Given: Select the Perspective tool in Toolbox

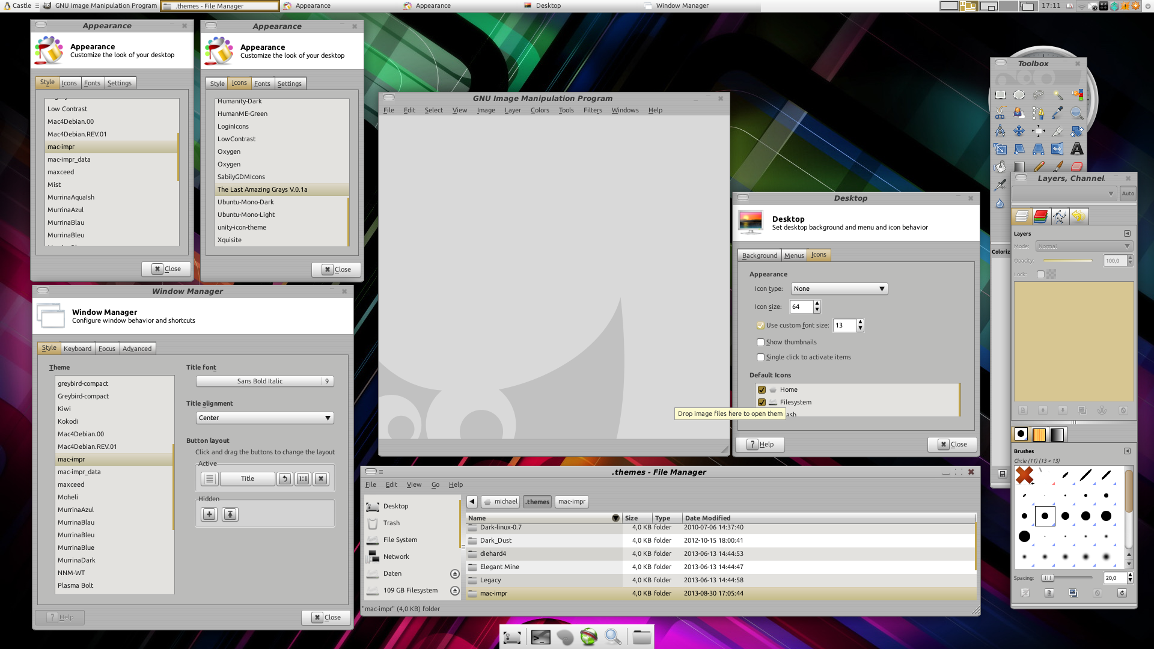Looking at the screenshot, I should point(1039,149).
